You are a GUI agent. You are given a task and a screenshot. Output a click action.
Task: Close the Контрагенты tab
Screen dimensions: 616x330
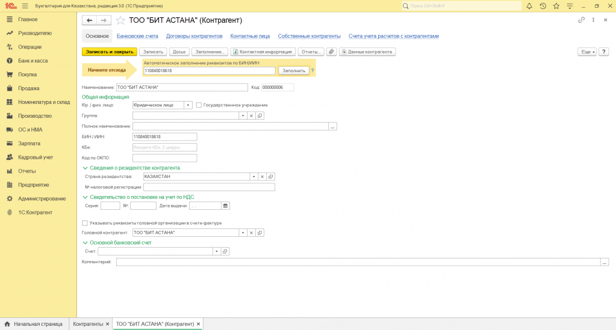108,324
